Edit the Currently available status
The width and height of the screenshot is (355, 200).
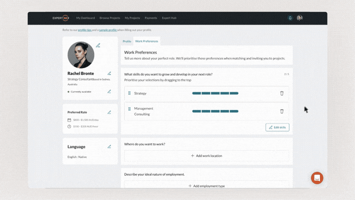(x=109, y=91)
